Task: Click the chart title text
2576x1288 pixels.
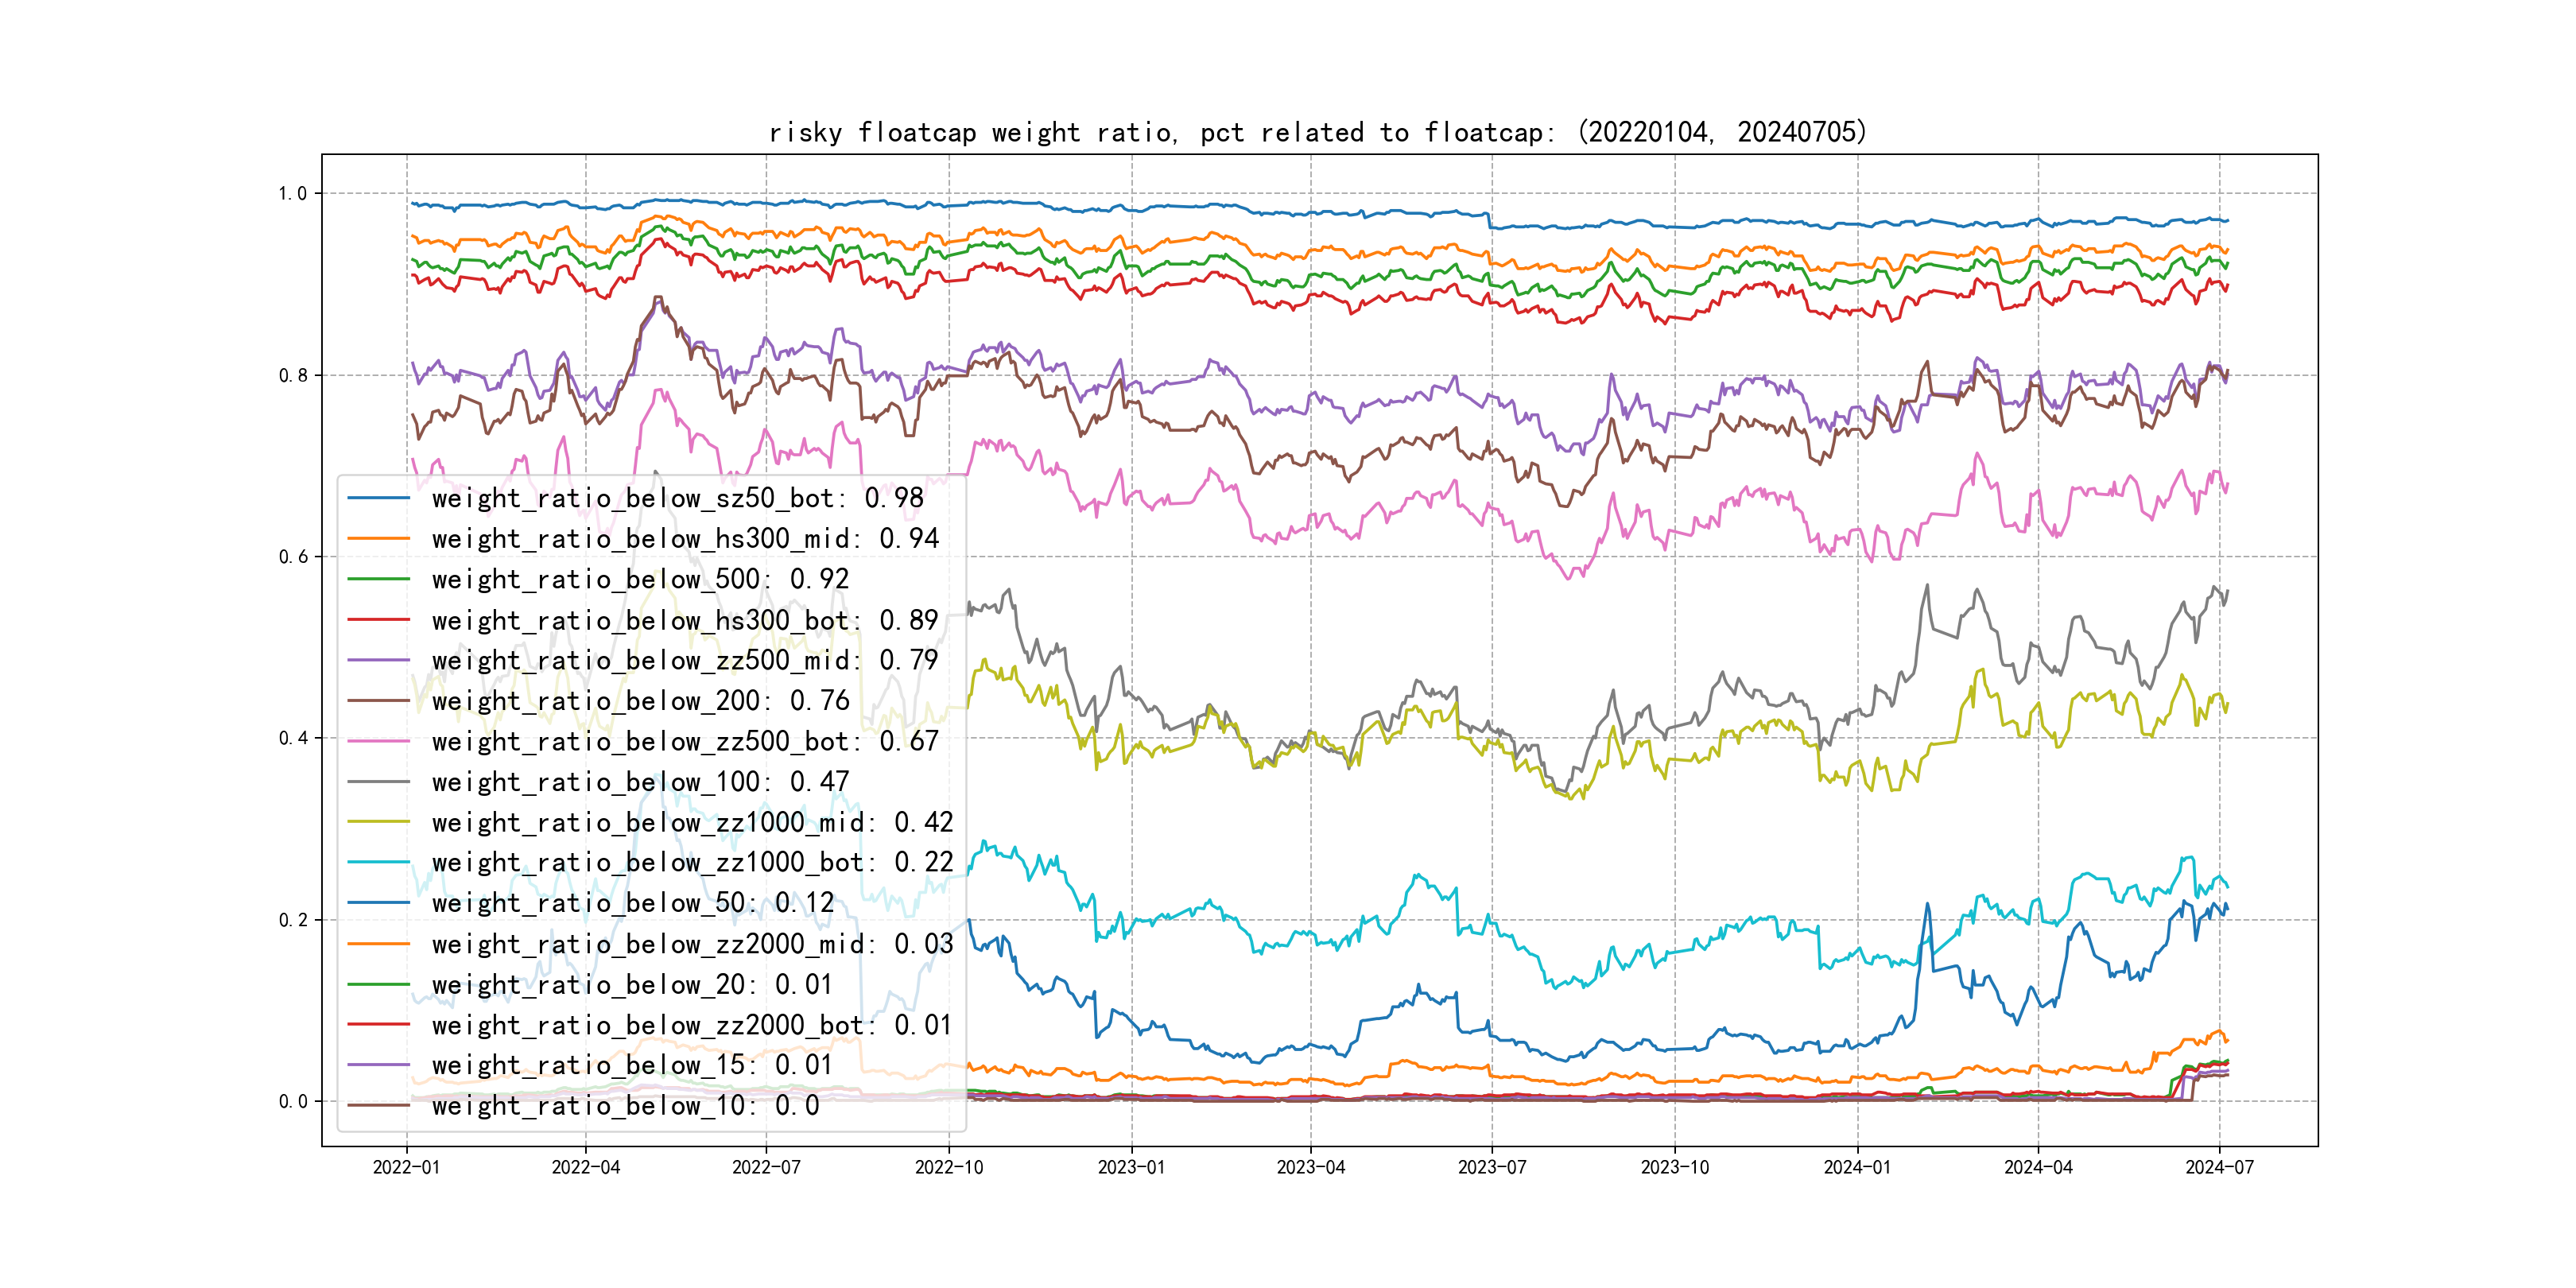Action: pos(1317,132)
